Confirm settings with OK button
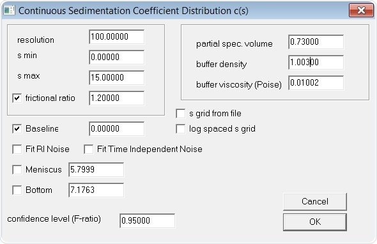Image resolution: width=377 pixels, height=244 pixels. [x=315, y=222]
